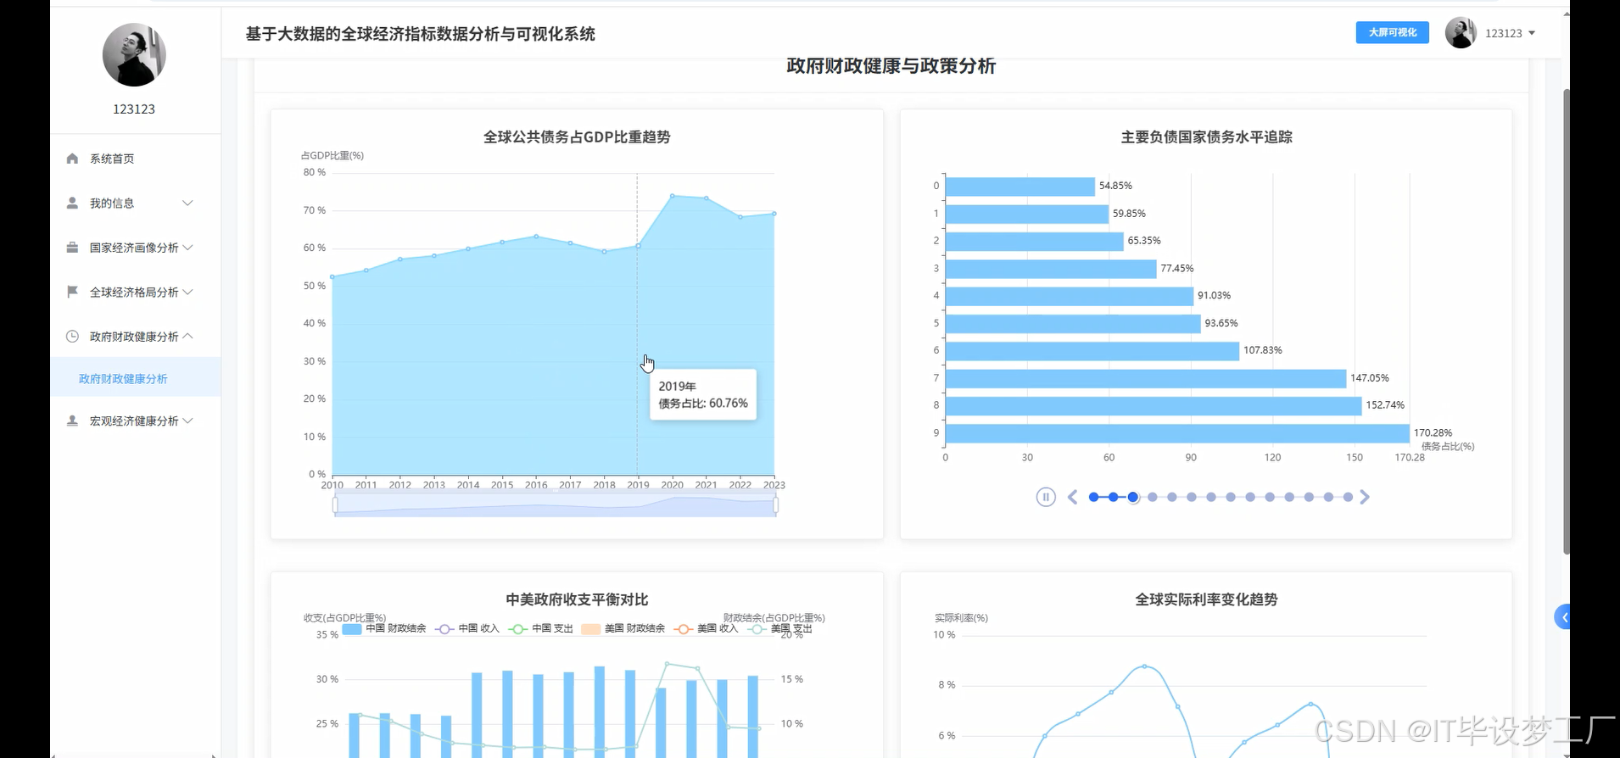This screenshot has height=758, width=1620.
Task: Click the middle of the data zoom slider
Action: [556, 505]
